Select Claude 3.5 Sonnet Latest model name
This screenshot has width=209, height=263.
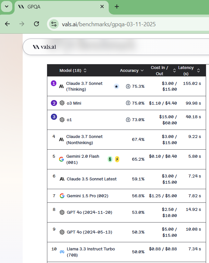[92, 179]
